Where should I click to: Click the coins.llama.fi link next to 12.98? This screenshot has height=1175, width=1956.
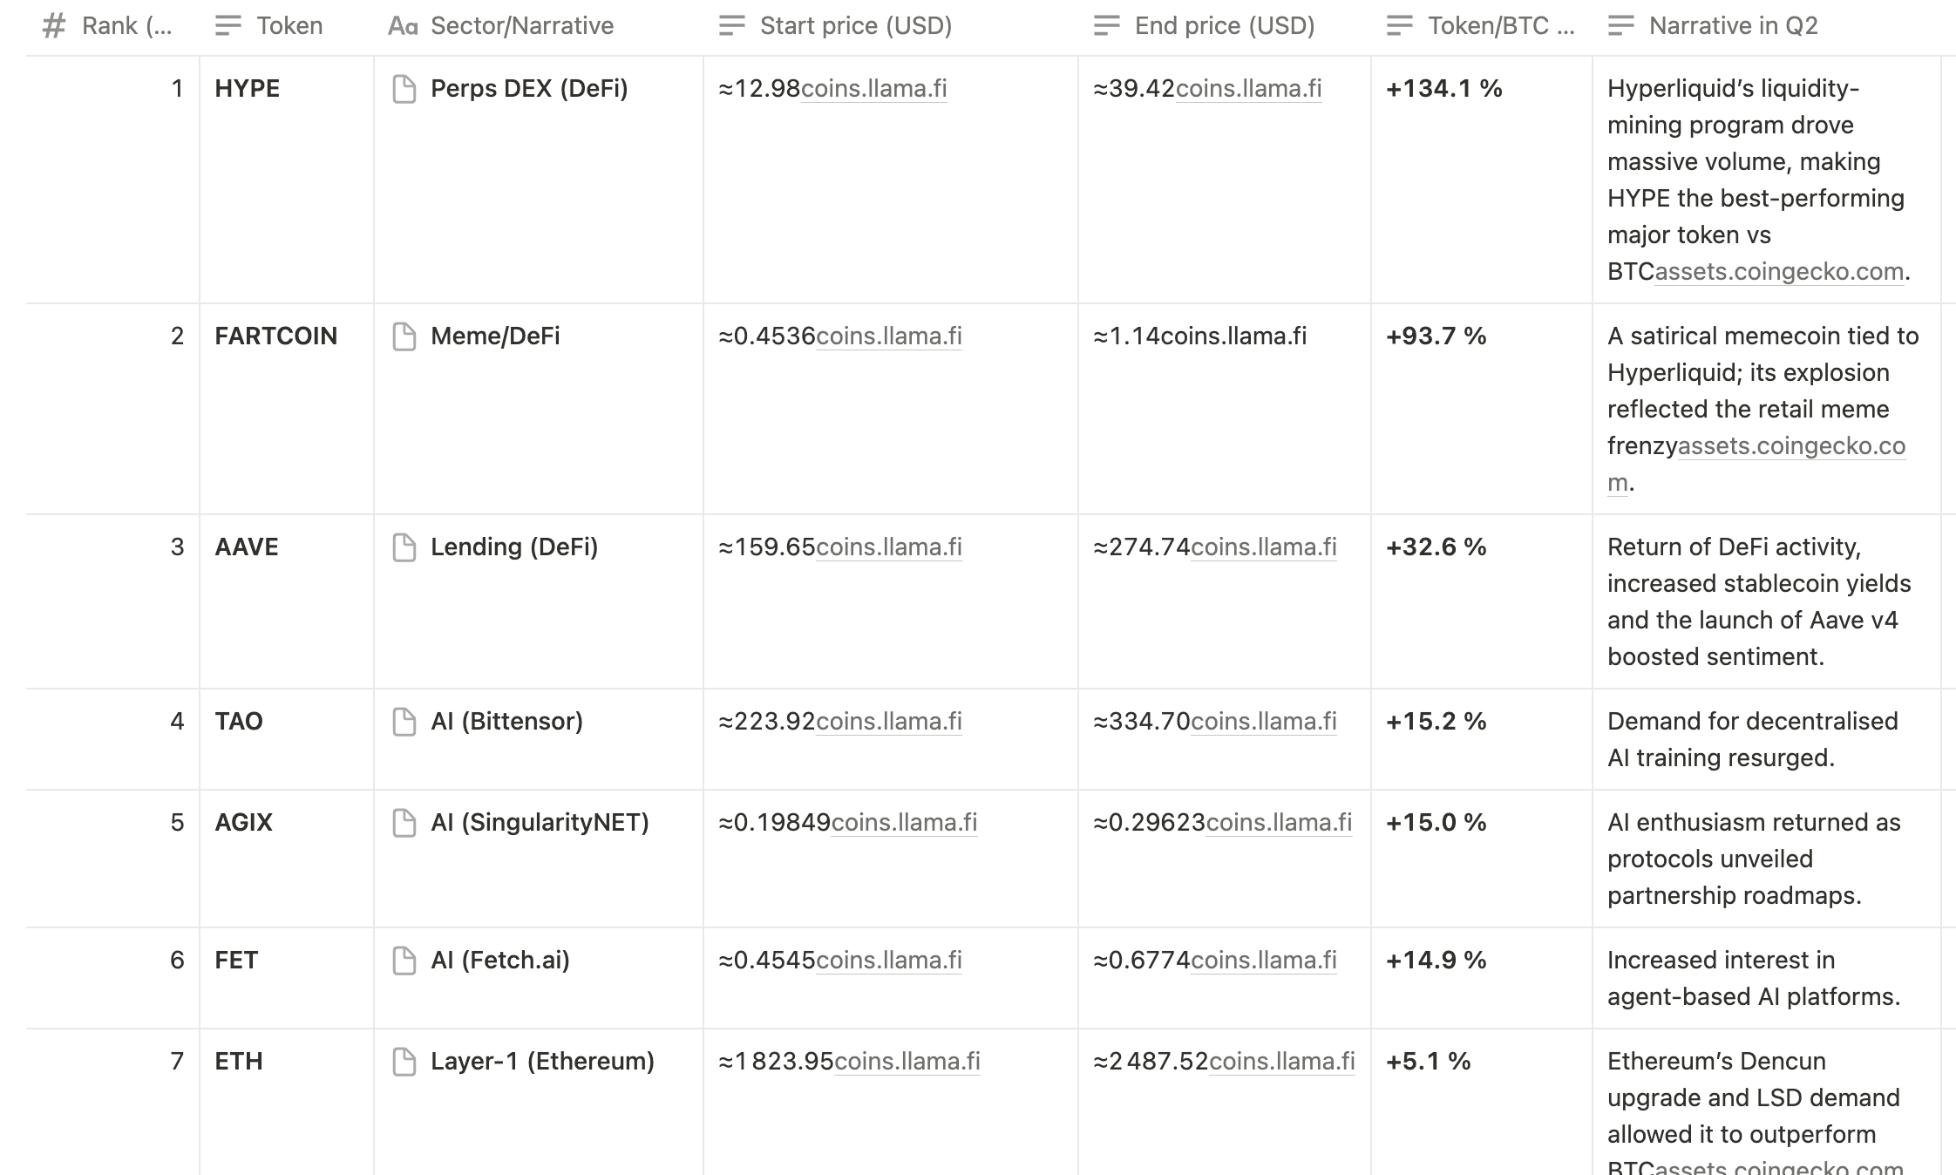(874, 88)
